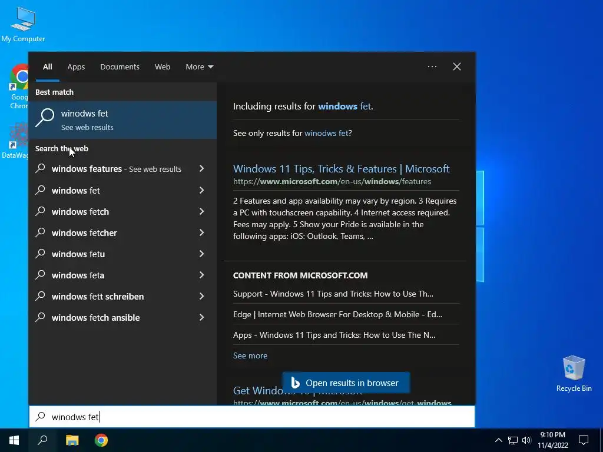Click magnifier icon beside 'windows fetch ansible'
Screen dimensions: 603x452
click(x=41, y=317)
